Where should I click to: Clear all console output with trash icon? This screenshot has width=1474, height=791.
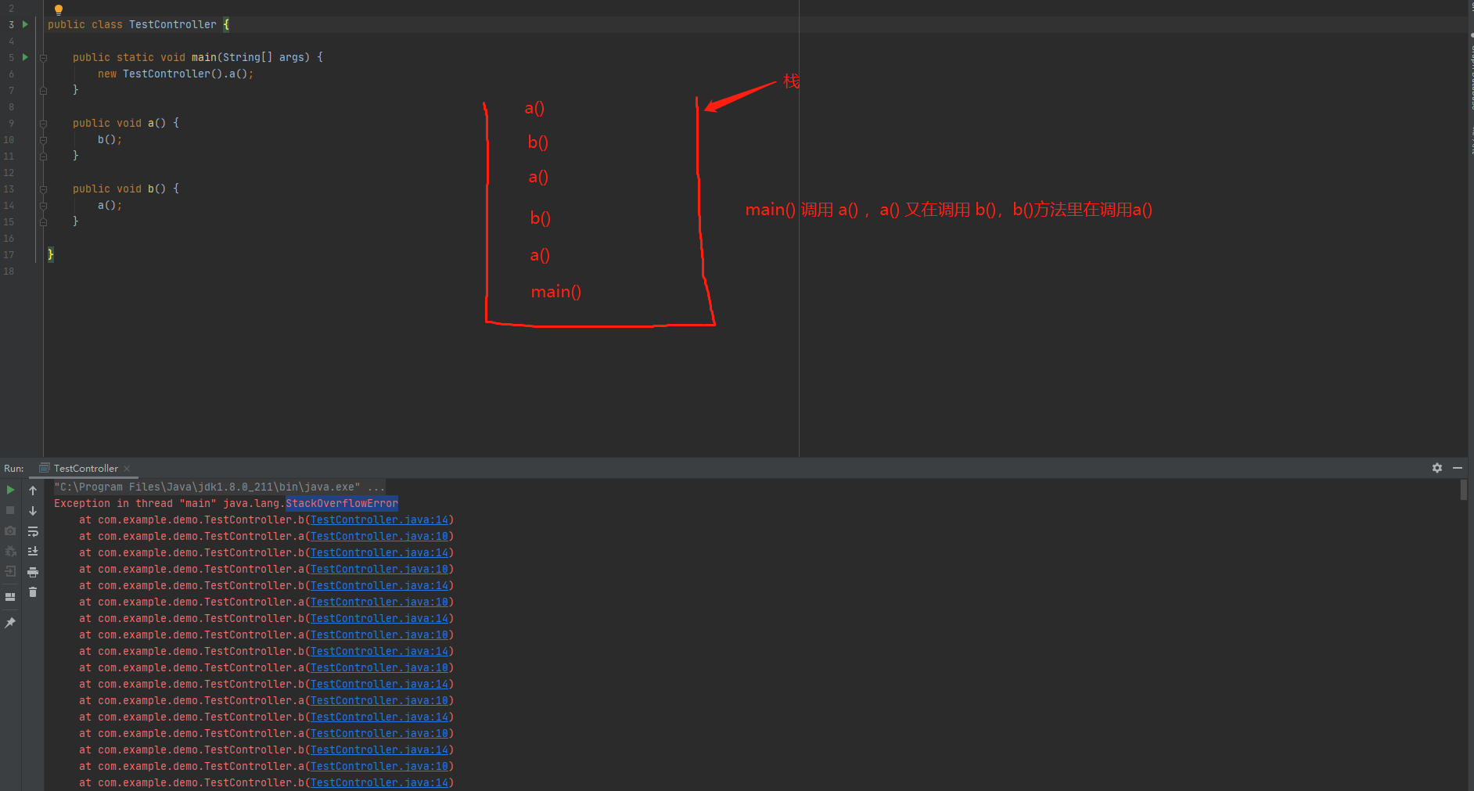click(33, 592)
